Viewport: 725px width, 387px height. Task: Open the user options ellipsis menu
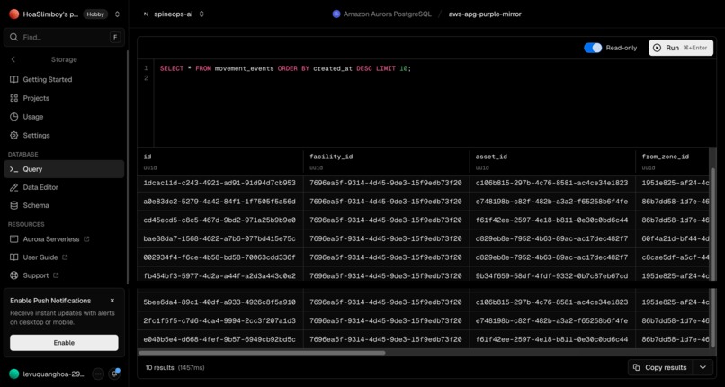(97, 374)
